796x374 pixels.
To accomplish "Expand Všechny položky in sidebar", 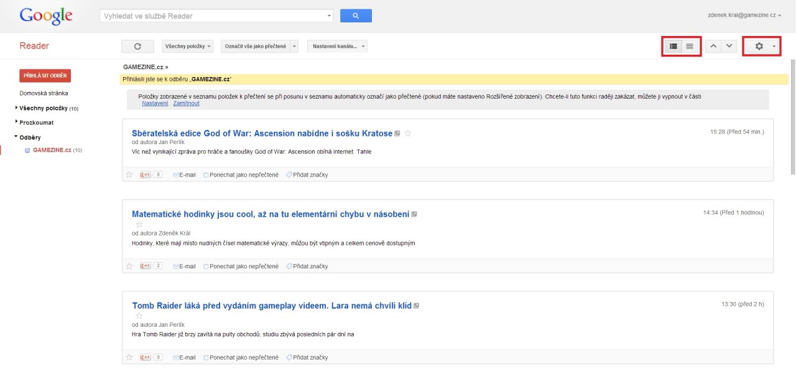I will (x=16, y=108).
